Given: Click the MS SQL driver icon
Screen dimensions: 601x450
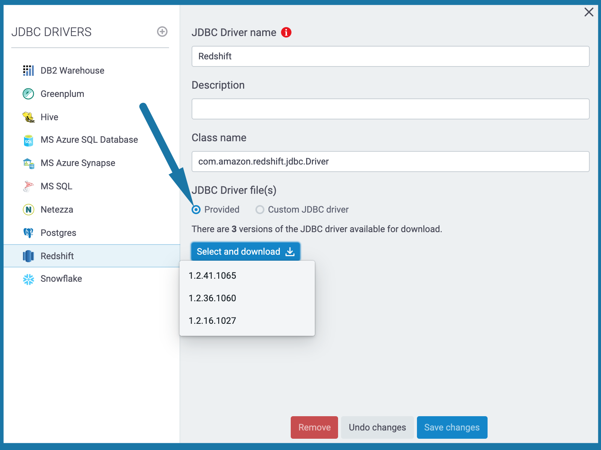Looking at the screenshot, I should [x=29, y=186].
